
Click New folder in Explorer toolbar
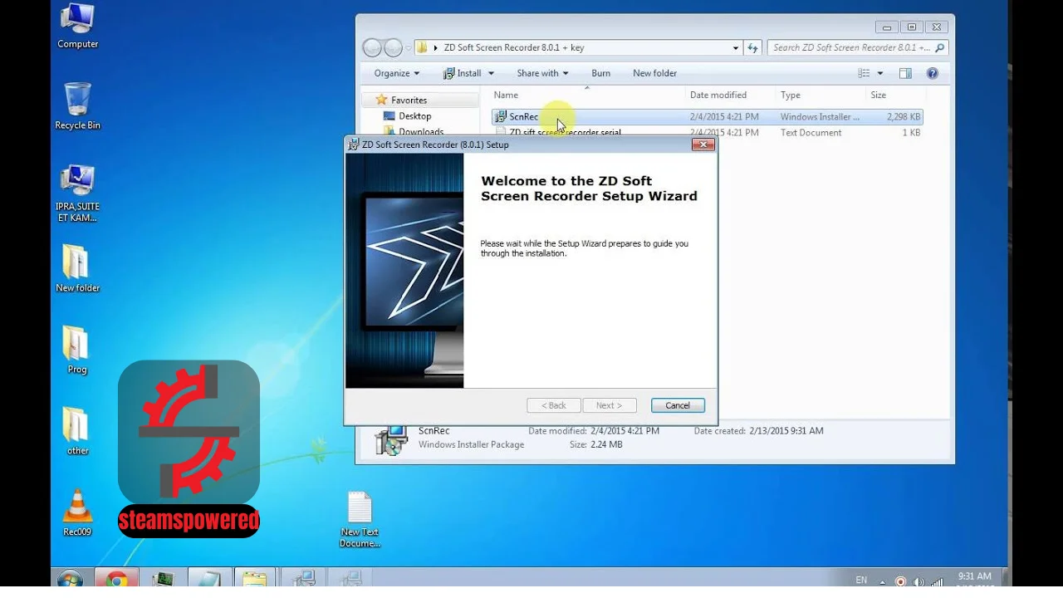(x=654, y=73)
